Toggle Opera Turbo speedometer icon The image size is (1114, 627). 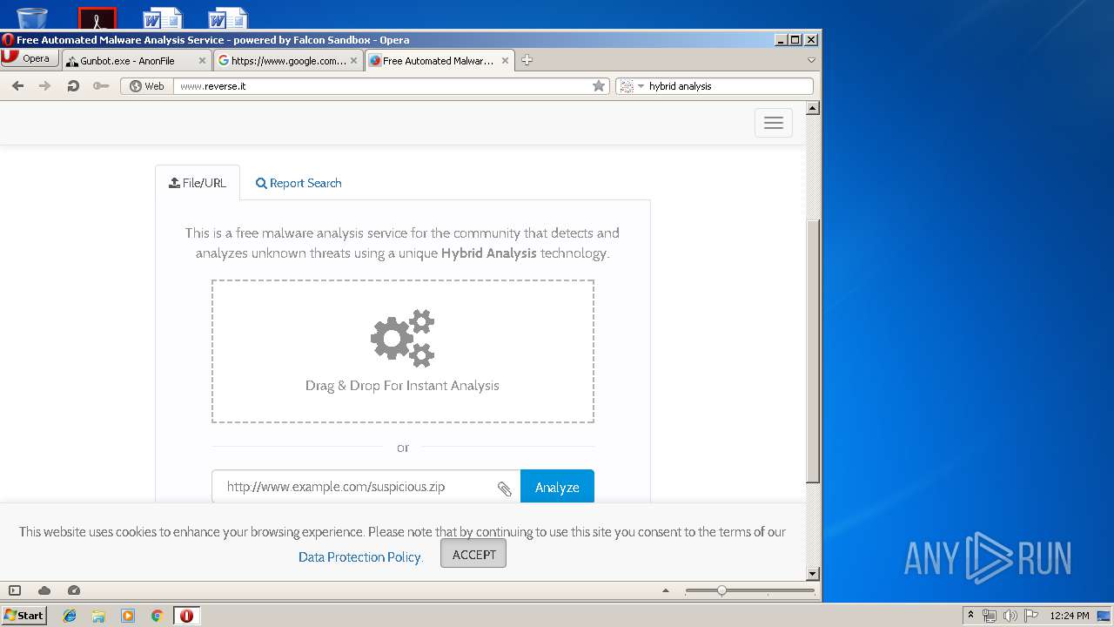(74, 590)
